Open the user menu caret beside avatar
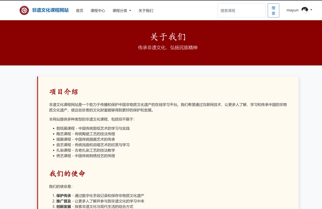 311,10
